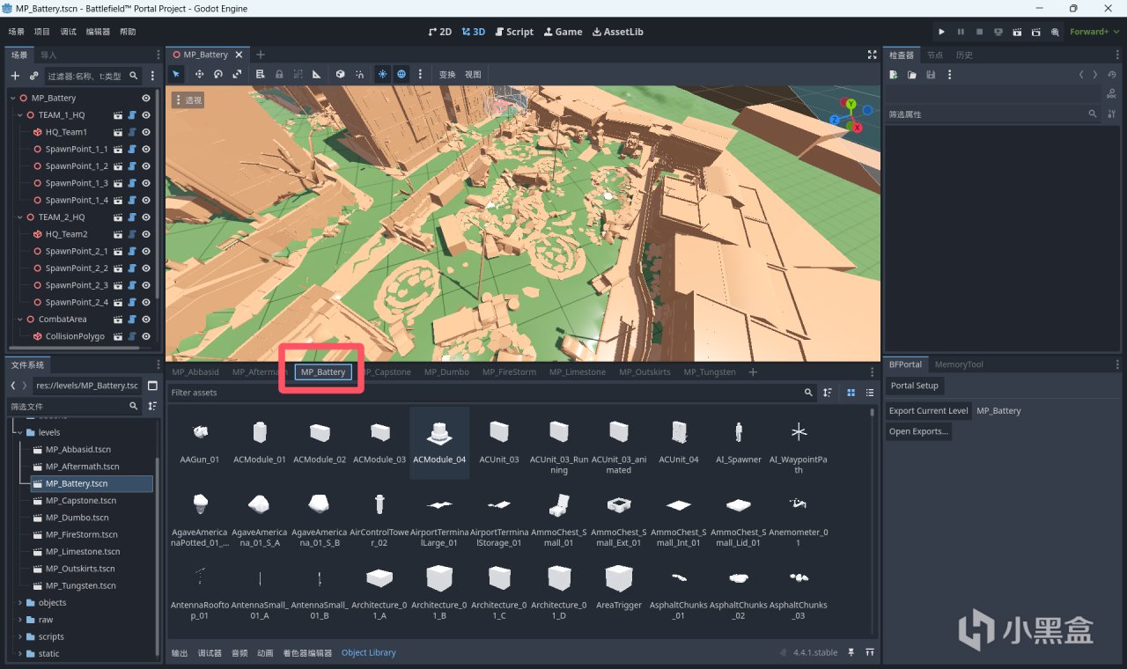1127x669 pixels.
Task: Open the inspector object history icon
Action: coord(1112,75)
